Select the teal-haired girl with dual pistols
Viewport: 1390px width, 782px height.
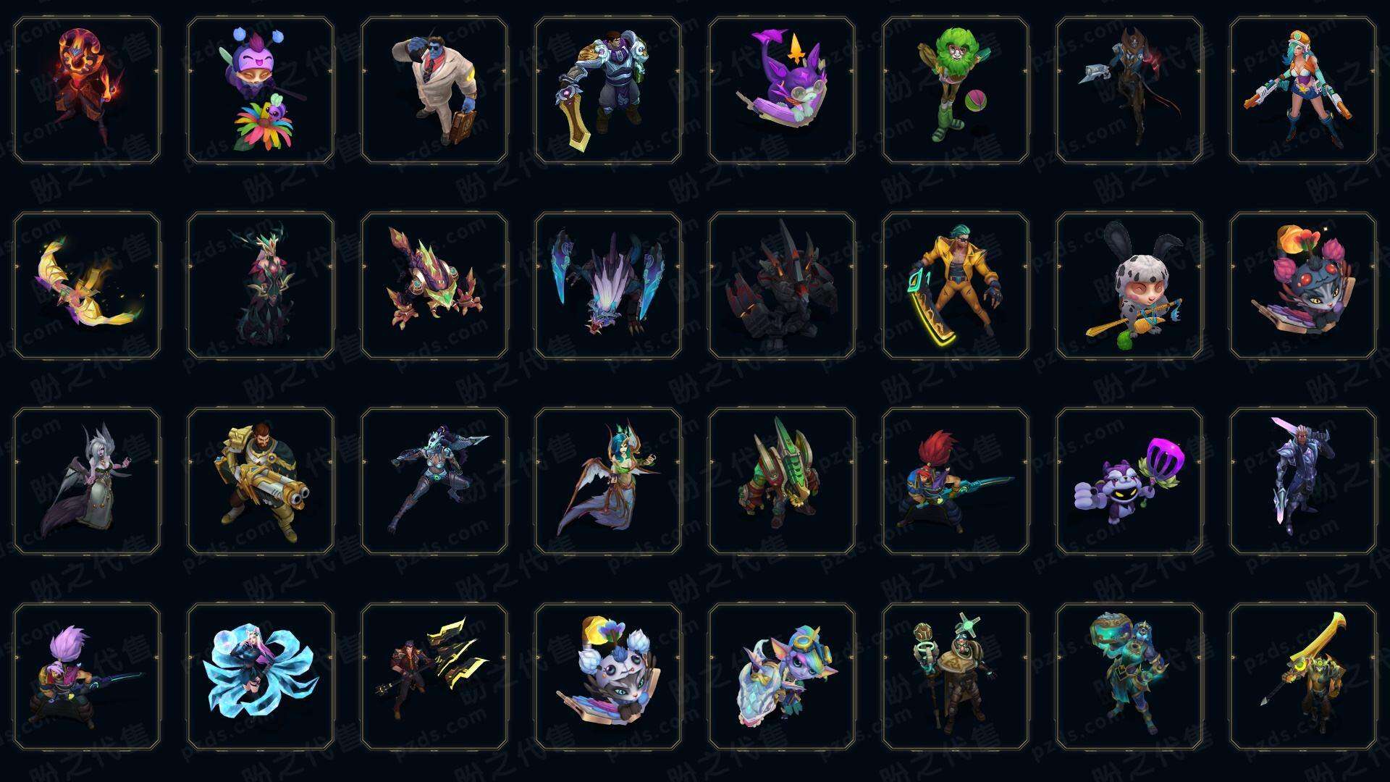click(1303, 91)
